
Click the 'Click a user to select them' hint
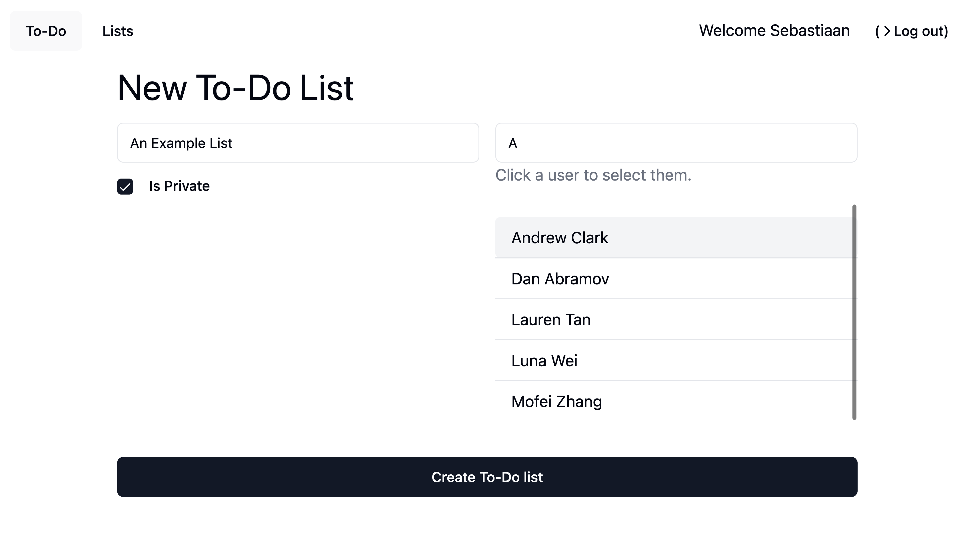(593, 175)
